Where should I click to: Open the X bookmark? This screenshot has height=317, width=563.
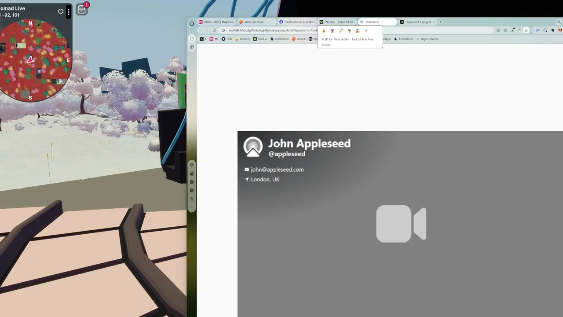point(203,39)
